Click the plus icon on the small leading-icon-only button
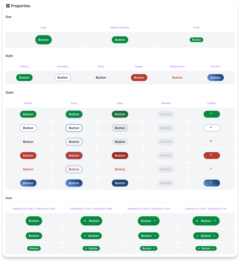 (x=86, y=248)
